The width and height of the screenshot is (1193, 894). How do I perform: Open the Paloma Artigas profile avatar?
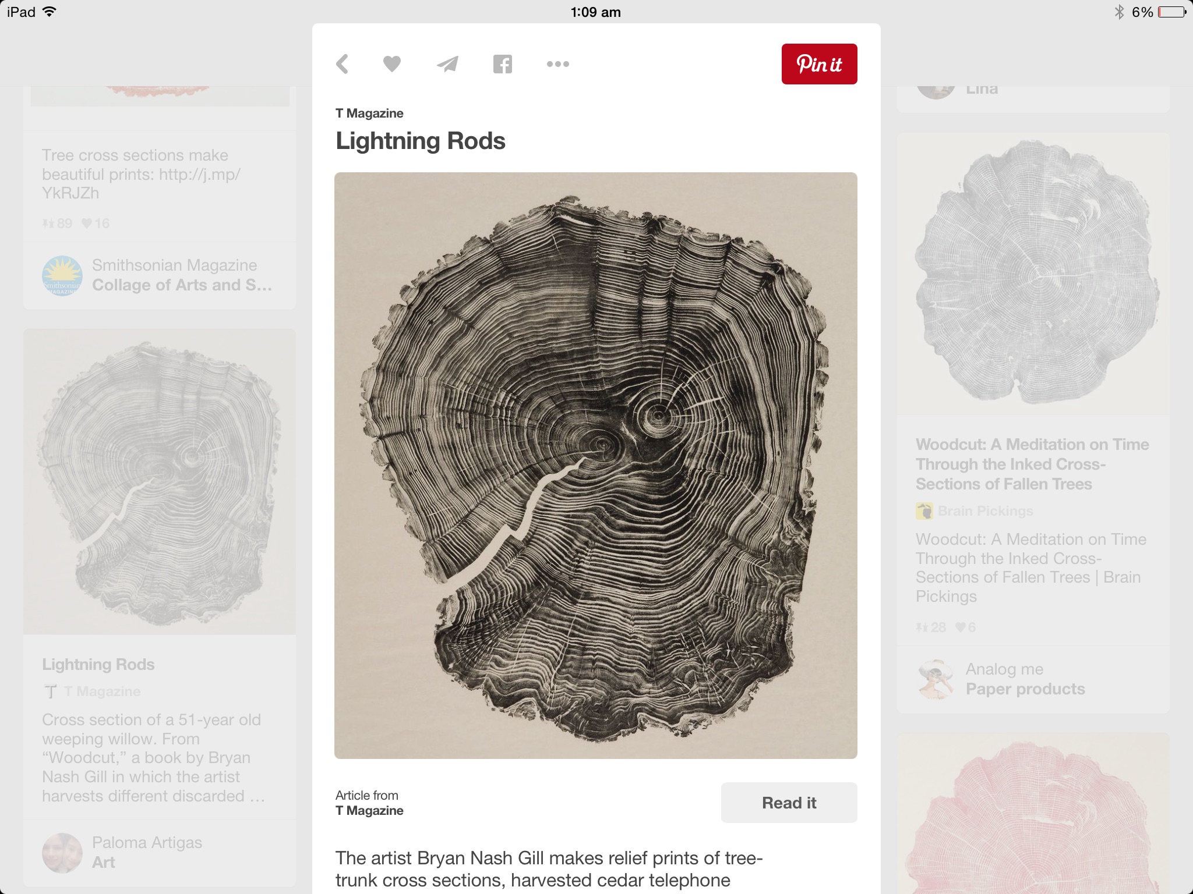pyautogui.click(x=62, y=853)
